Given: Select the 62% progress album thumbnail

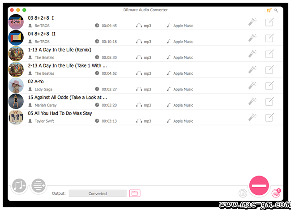Looking at the screenshot, I should (16, 22).
